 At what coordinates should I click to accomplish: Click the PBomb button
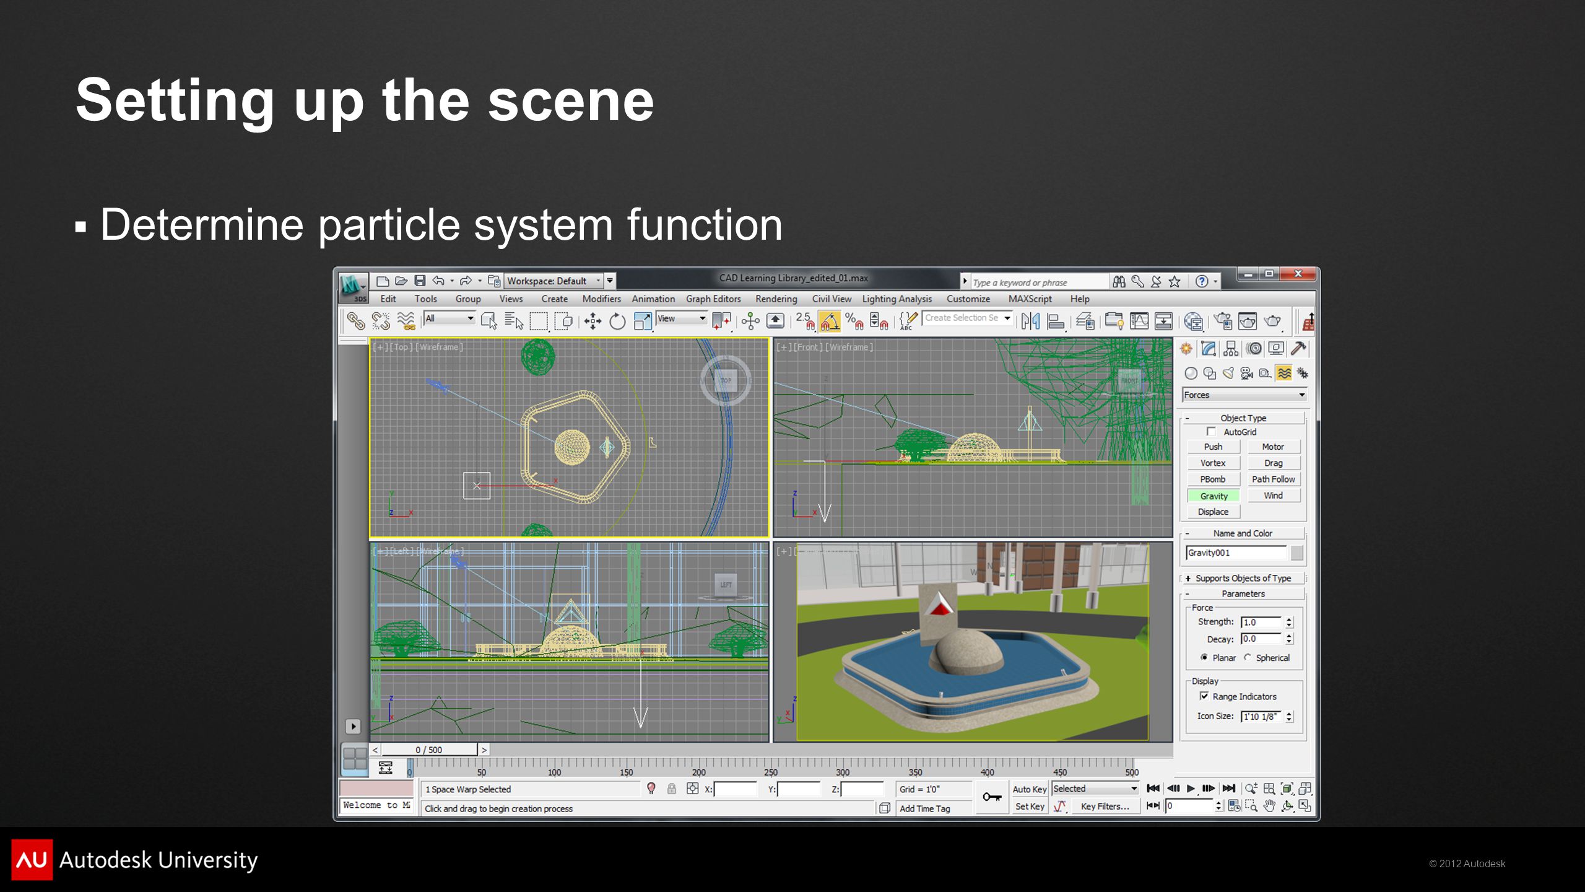coord(1213,479)
